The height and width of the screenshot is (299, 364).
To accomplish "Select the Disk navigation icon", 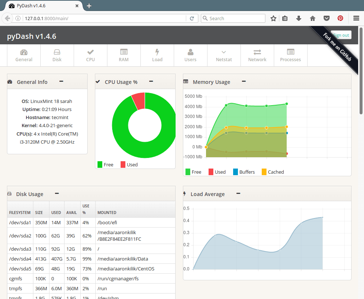I will click(57, 55).
